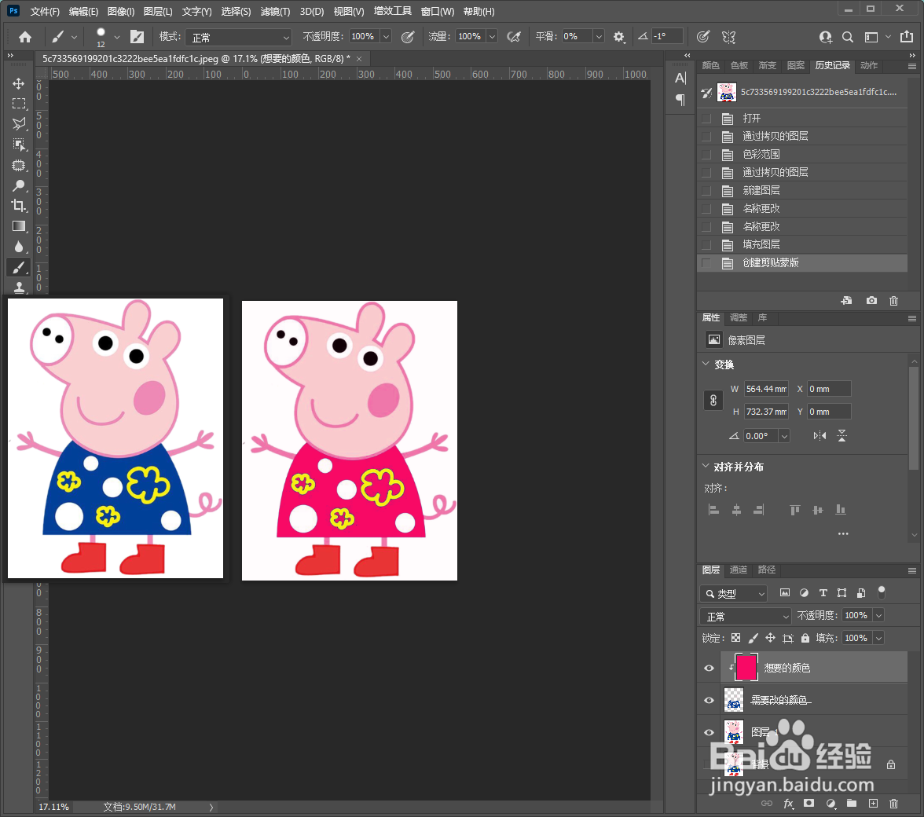Toggle pressure for opacity icon

(x=407, y=37)
